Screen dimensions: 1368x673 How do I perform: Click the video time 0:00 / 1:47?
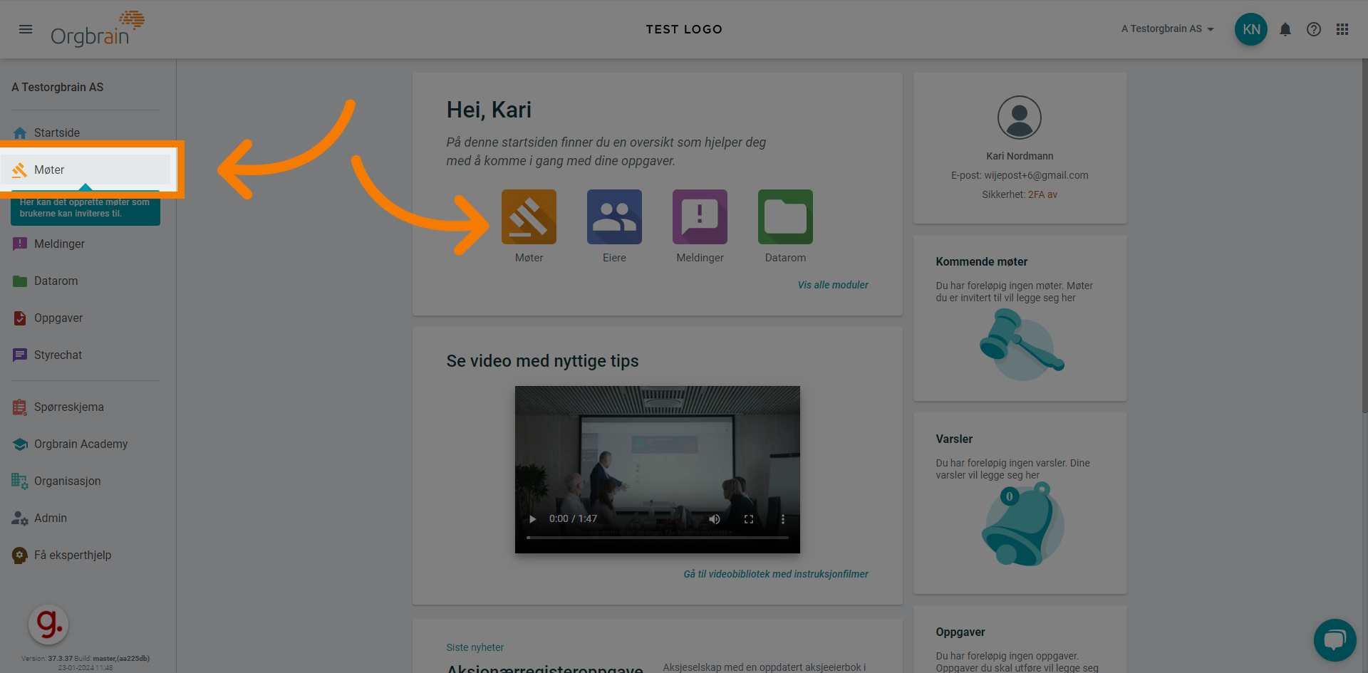[573, 519]
